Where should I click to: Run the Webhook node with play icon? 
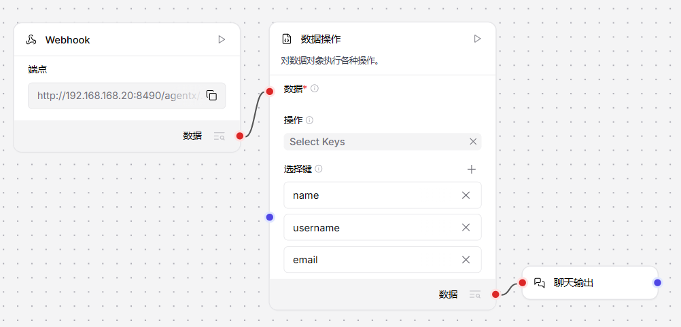click(222, 39)
